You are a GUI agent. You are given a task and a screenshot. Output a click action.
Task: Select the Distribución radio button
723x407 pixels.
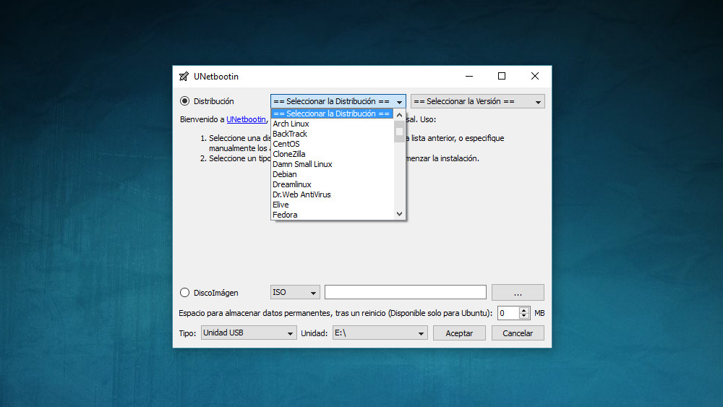tap(185, 101)
